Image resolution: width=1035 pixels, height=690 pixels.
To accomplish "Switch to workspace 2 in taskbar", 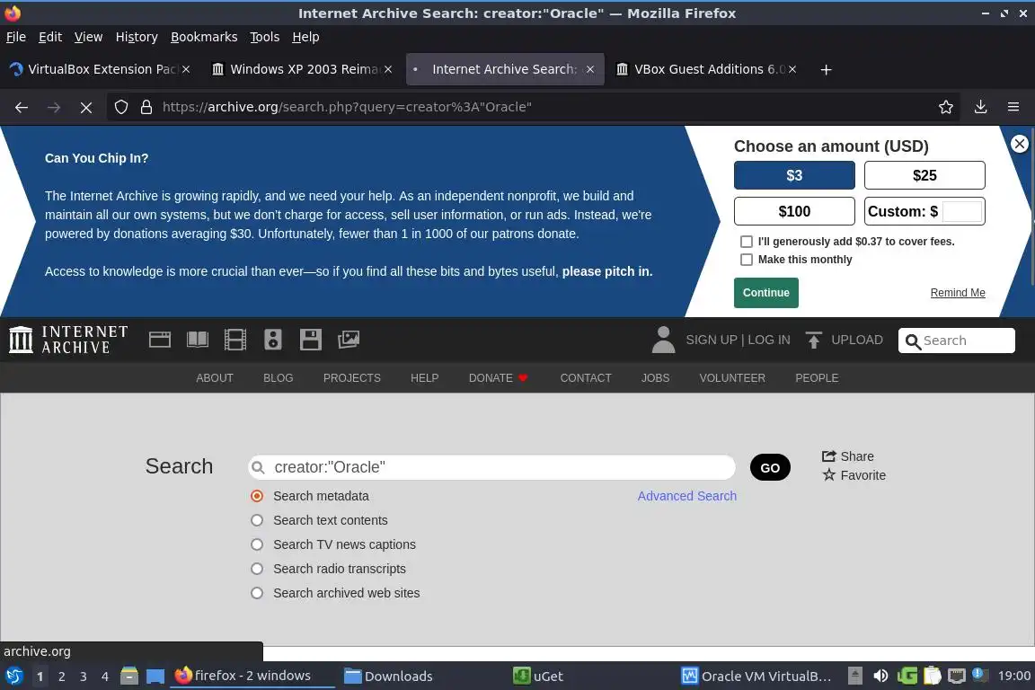I will tap(61, 677).
